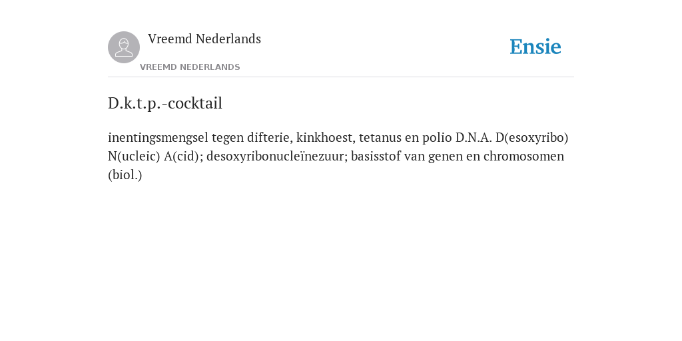Click the word desoxyribonucleïnezuur
The height and width of the screenshot is (341, 682).
(275, 157)
